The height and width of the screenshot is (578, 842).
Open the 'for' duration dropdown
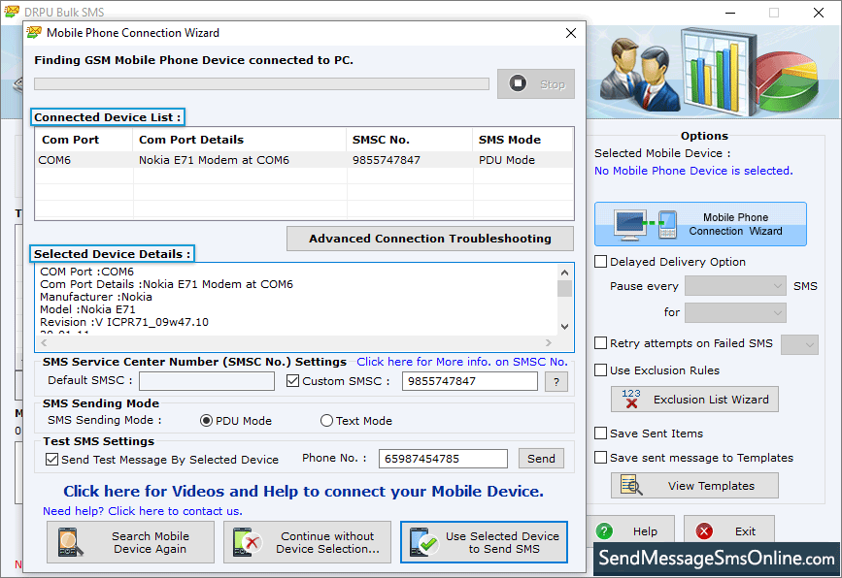(x=735, y=312)
